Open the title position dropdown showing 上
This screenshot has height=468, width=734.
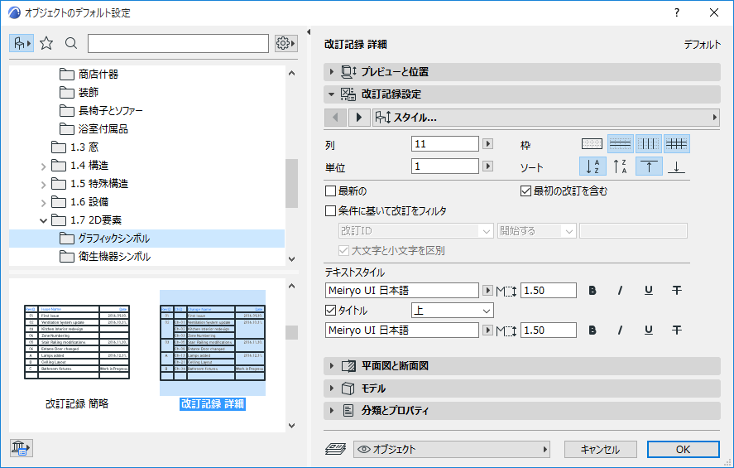click(x=452, y=311)
